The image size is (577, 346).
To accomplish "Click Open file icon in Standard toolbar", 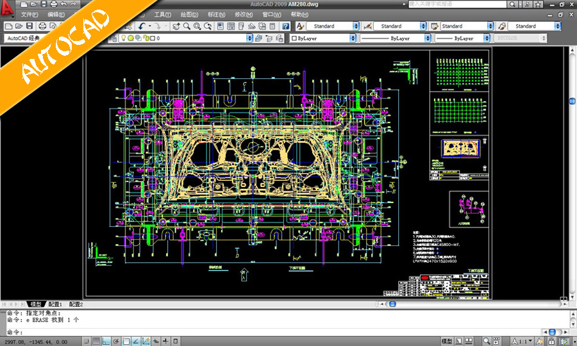I will pos(19,26).
